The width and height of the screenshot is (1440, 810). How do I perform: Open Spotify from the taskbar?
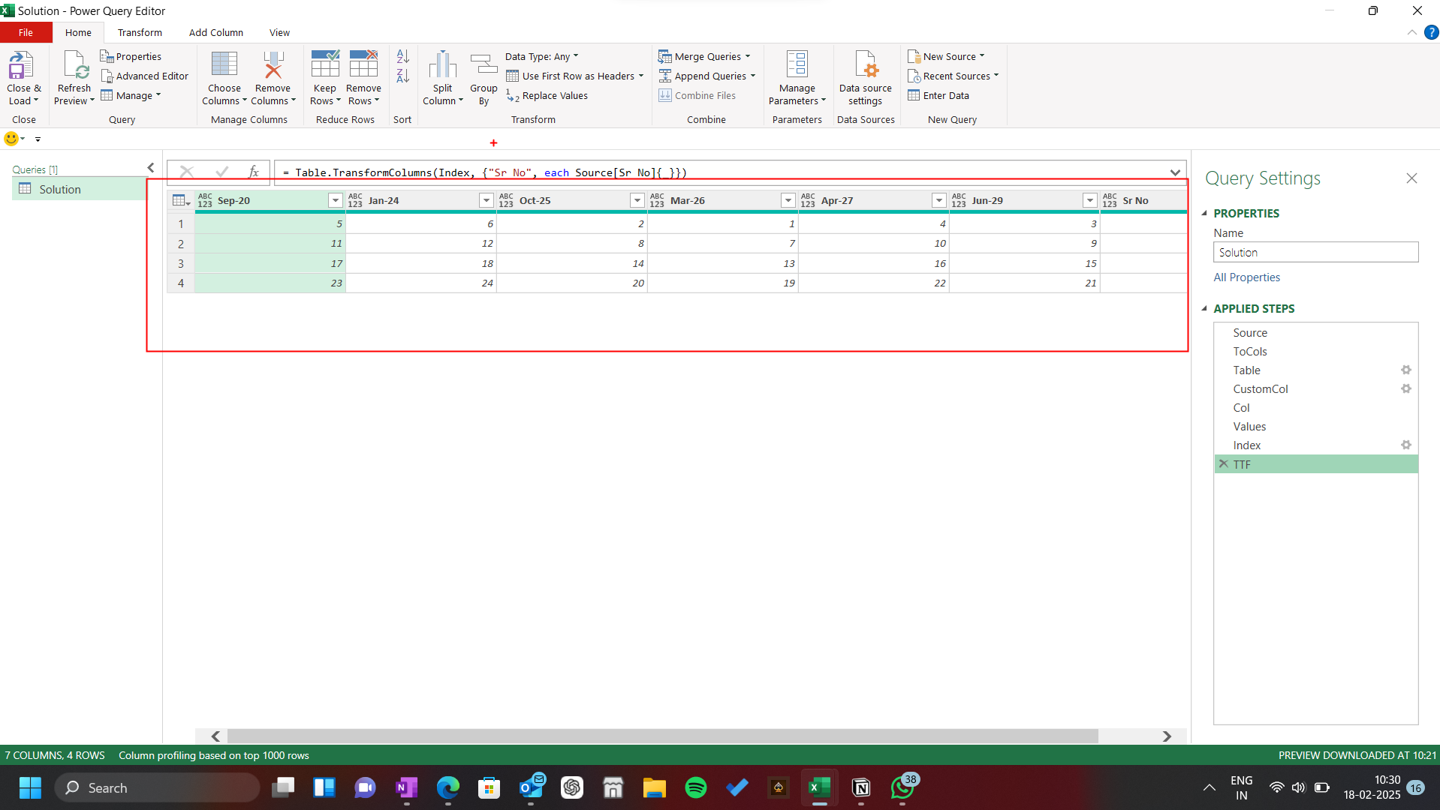click(x=696, y=787)
